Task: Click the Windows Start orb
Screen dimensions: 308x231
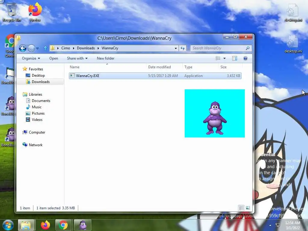Action: [7, 225]
